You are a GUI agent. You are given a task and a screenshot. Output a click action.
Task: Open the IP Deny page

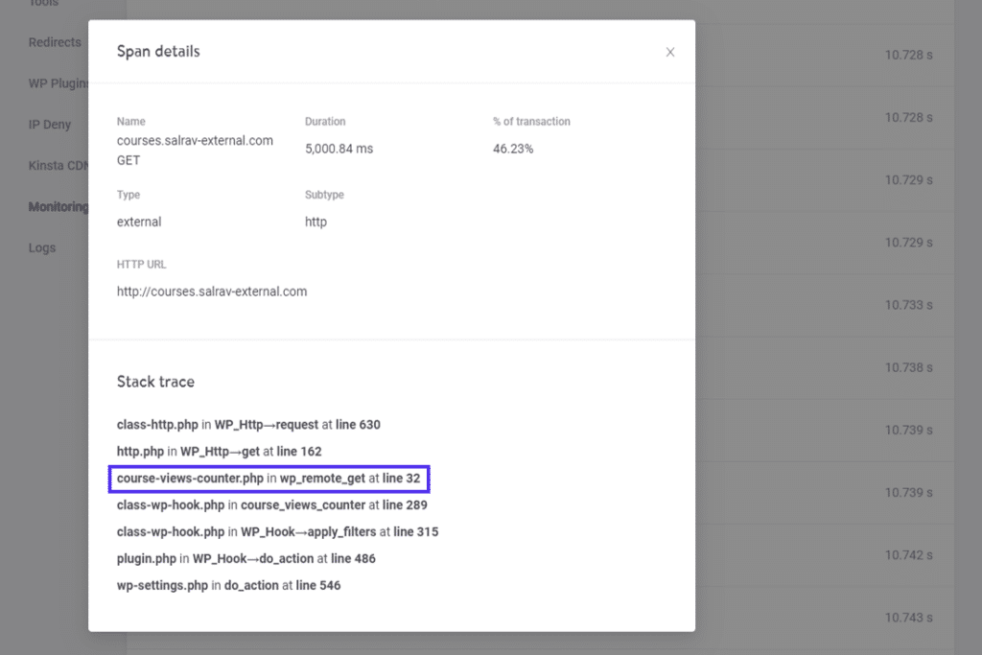(x=50, y=125)
